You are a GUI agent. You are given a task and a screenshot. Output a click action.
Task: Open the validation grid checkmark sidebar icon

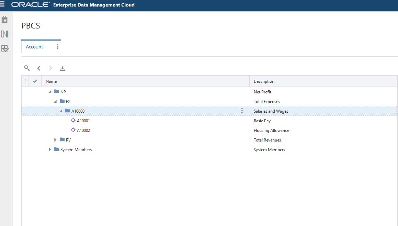tap(5, 48)
